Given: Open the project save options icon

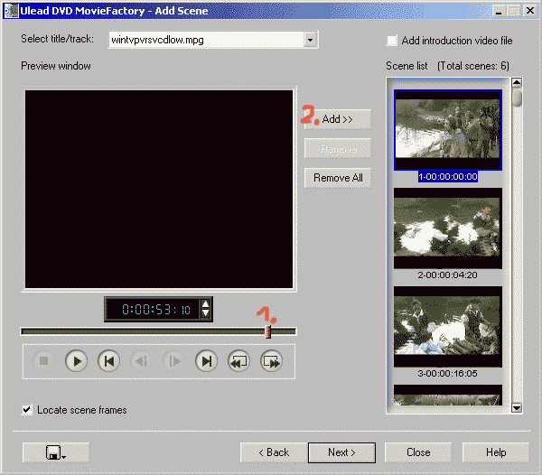Looking at the screenshot, I should 56,452.
